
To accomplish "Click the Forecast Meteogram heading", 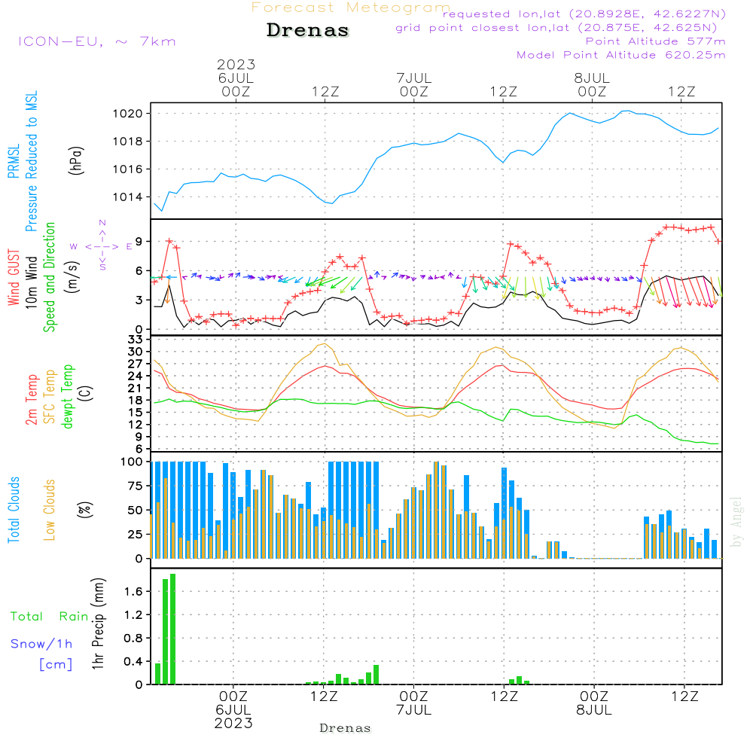I will tap(350, 8).
